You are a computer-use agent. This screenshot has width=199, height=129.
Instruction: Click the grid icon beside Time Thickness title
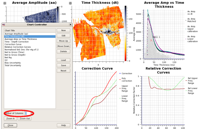click(71, 3)
